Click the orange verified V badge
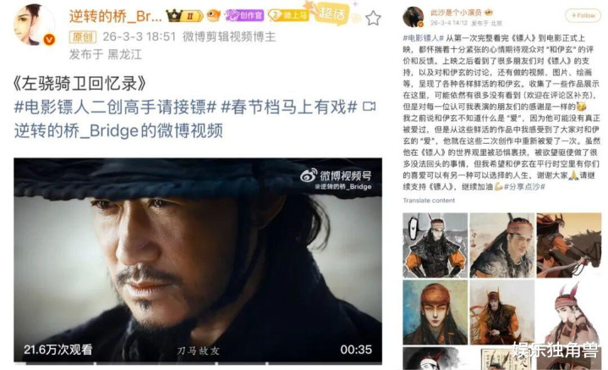 tap(49, 39)
